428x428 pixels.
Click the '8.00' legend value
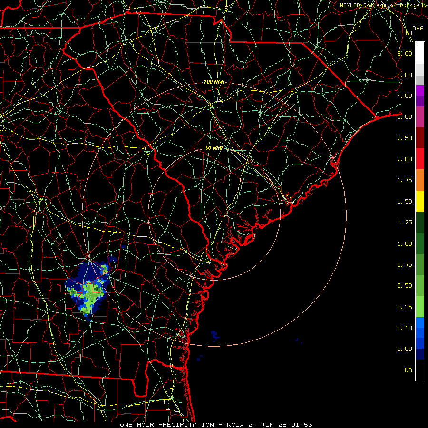(x=405, y=53)
